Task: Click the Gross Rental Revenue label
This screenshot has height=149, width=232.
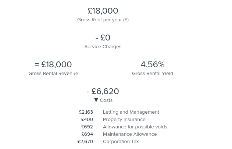Action: tap(53, 74)
